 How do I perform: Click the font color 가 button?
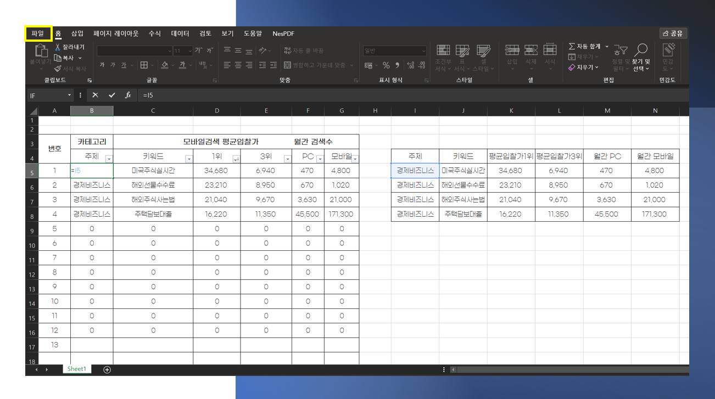pyautogui.click(x=181, y=65)
